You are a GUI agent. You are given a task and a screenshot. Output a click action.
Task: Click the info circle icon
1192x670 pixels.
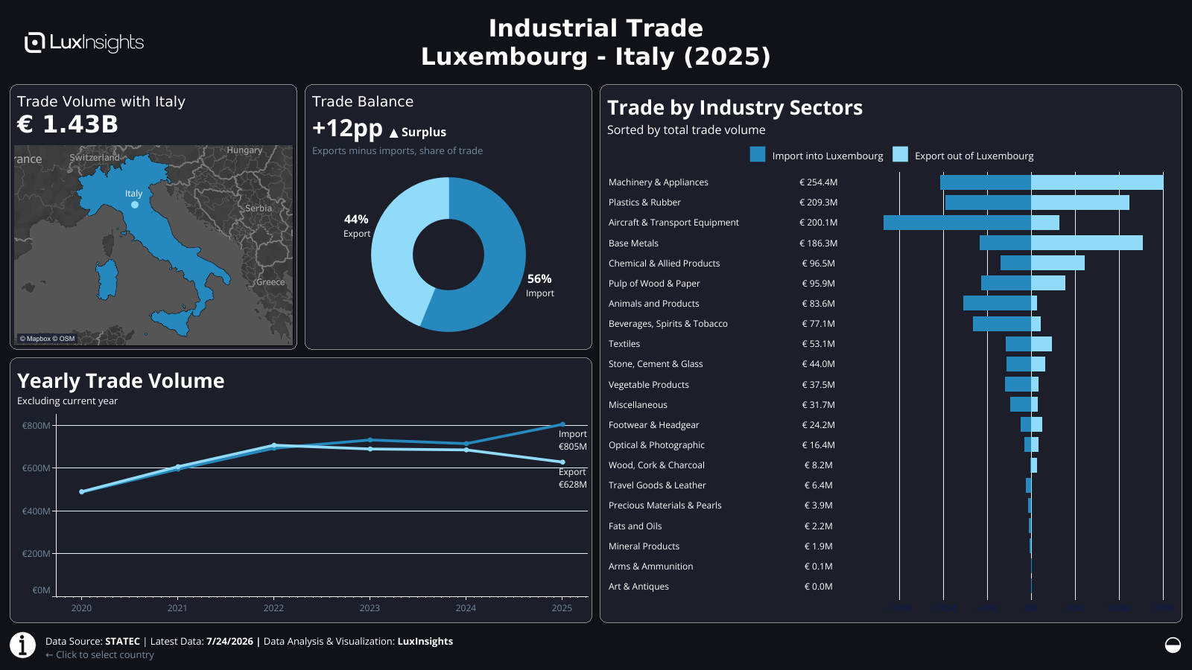22,645
